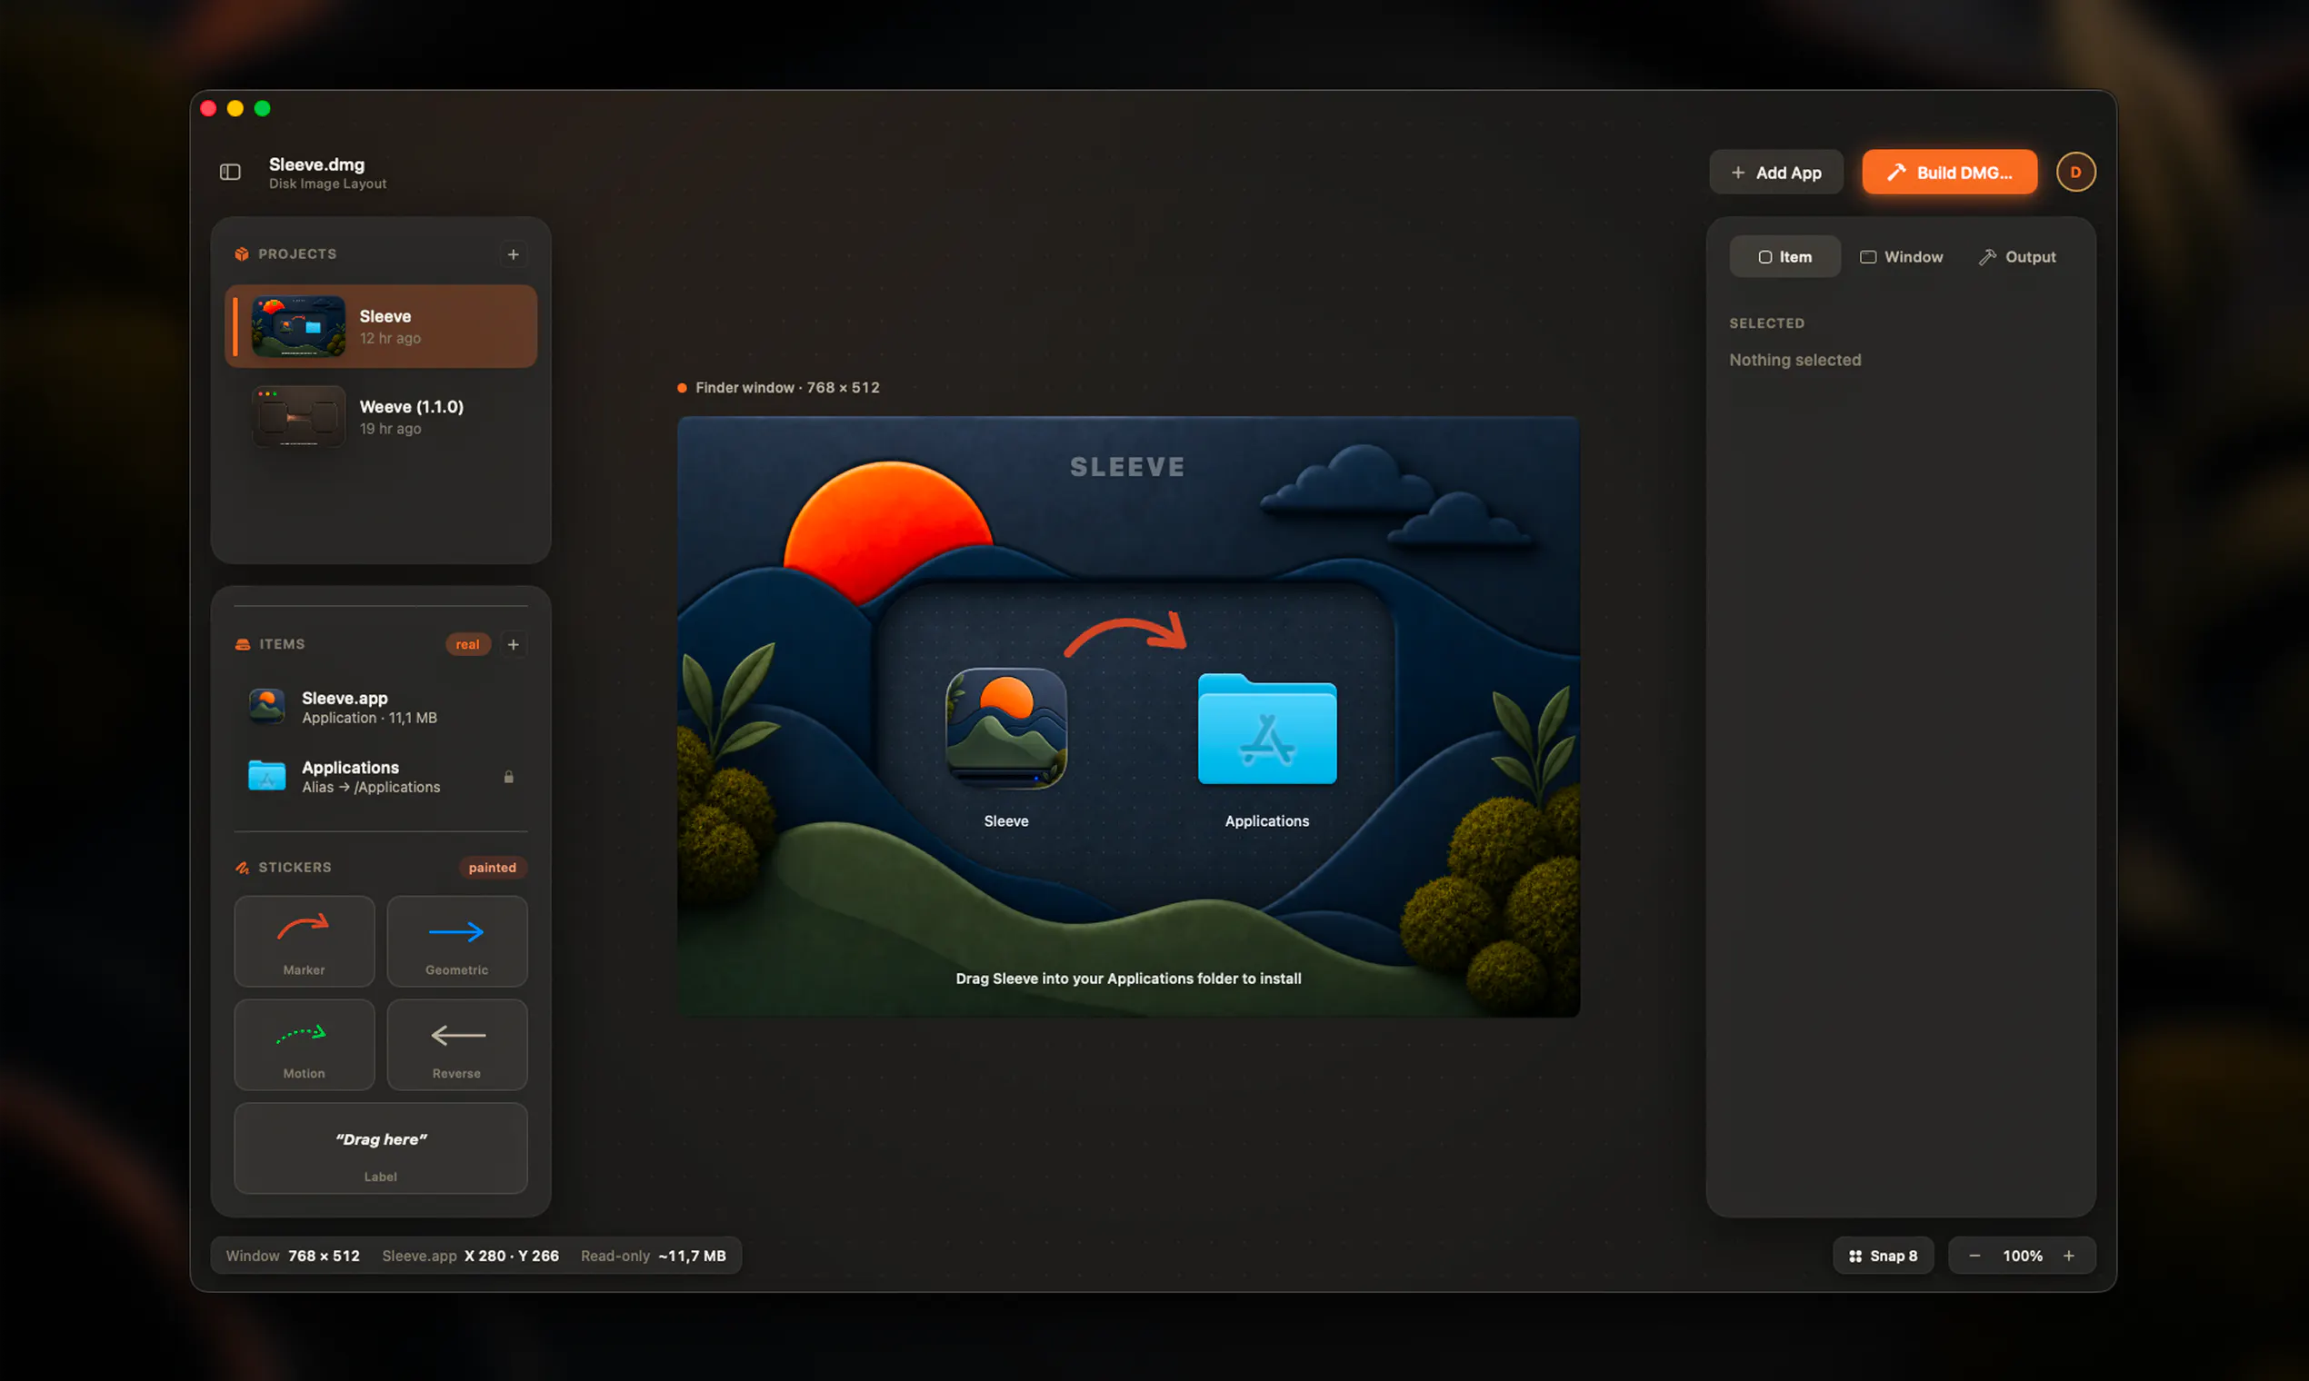Select the Marker arrow sticker
2309x1381 pixels.
pyautogui.click(x=305, y=941)
